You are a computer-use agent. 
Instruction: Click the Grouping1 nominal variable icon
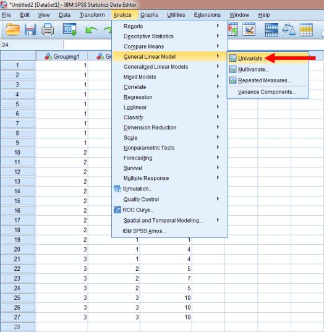click(x=48, y=56)
